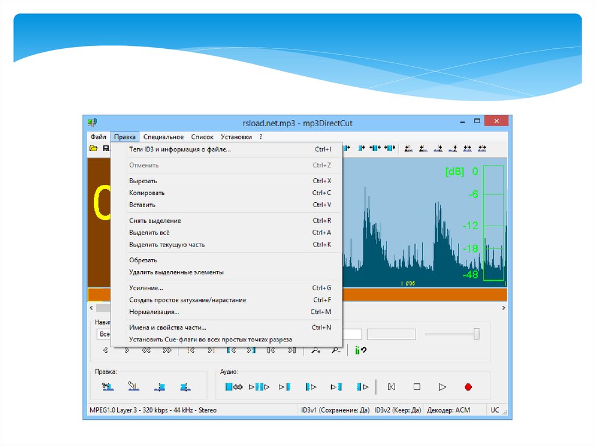Click the green dB level meter
595x446 pixels.
pyautogui.click(x=493, y=223)
